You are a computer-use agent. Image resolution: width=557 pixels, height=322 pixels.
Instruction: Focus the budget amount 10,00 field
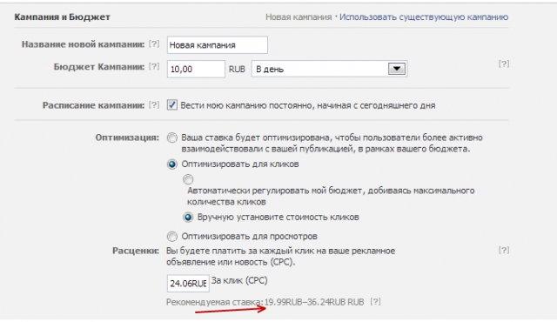pyautogui.click(x=196, y=69)
